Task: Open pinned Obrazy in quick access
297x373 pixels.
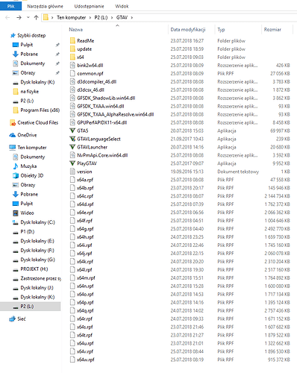Action: point(28,73)
